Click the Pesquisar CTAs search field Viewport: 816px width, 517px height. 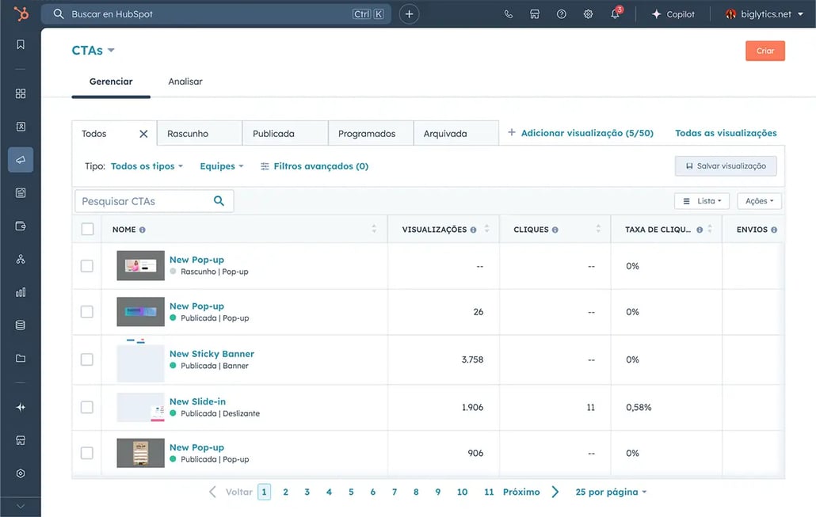(143, 201)
